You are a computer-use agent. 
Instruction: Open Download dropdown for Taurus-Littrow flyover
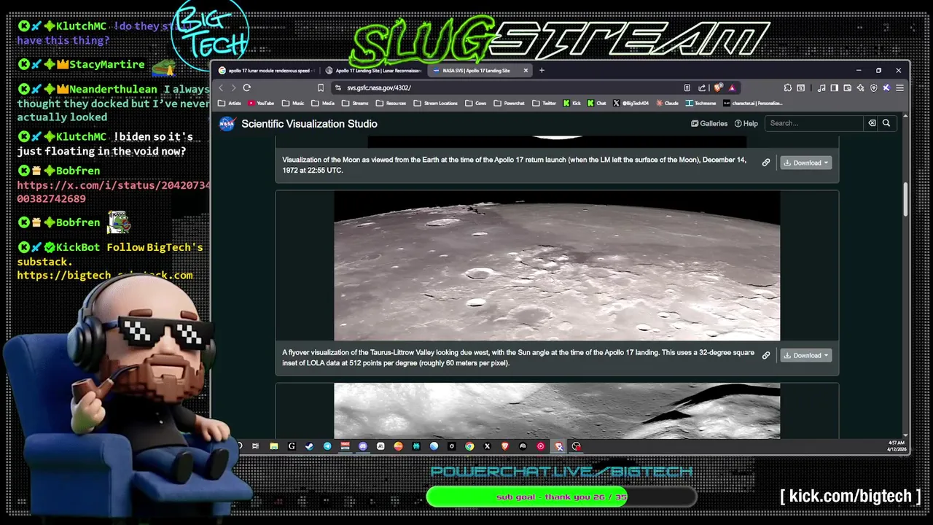point(805,355)
